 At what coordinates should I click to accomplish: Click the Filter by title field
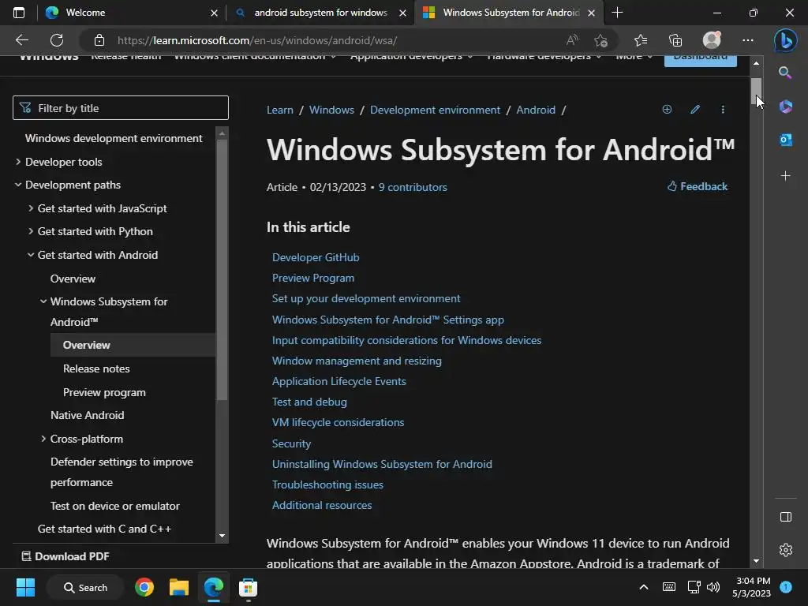click(121, 107)
